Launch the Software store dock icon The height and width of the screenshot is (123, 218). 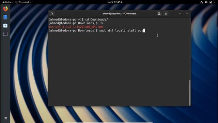click(x=5, y=26)
